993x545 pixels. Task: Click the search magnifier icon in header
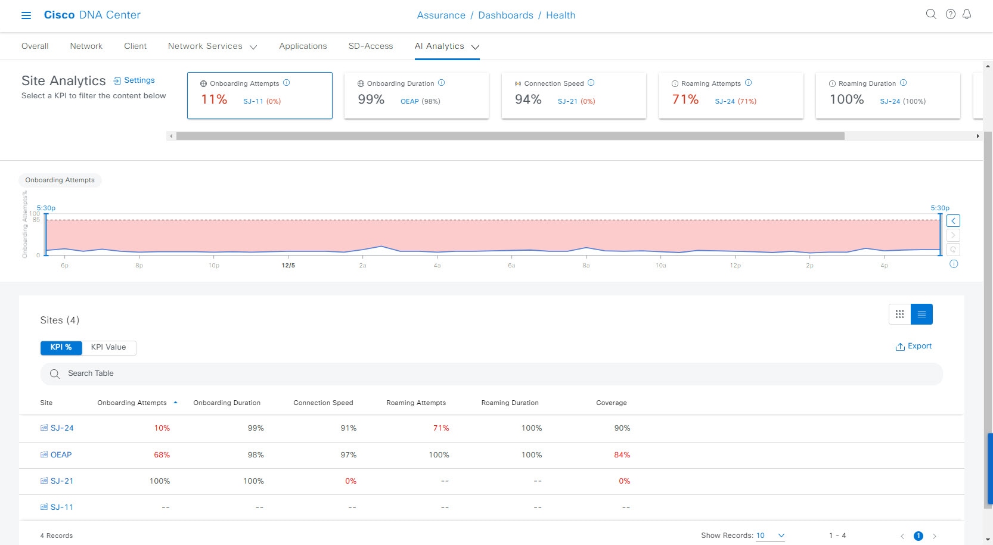tap(931, 14)
